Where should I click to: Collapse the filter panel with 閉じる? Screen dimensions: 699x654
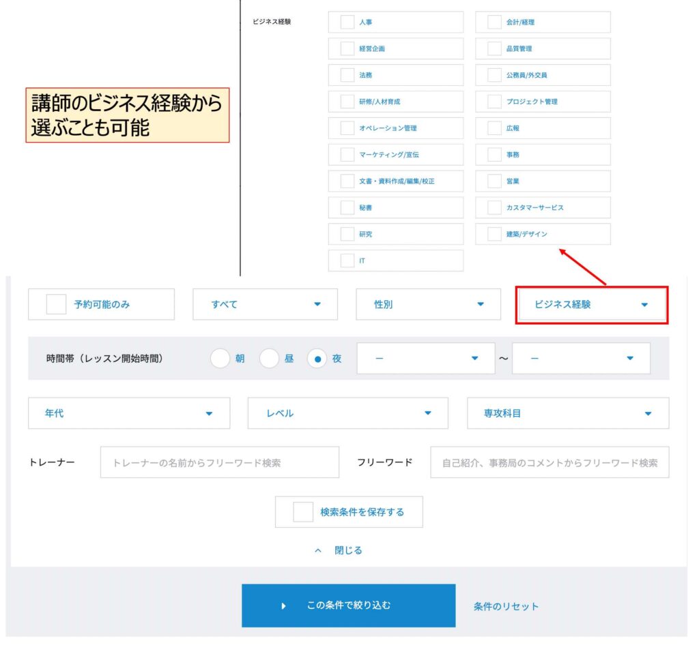[339, 550]
